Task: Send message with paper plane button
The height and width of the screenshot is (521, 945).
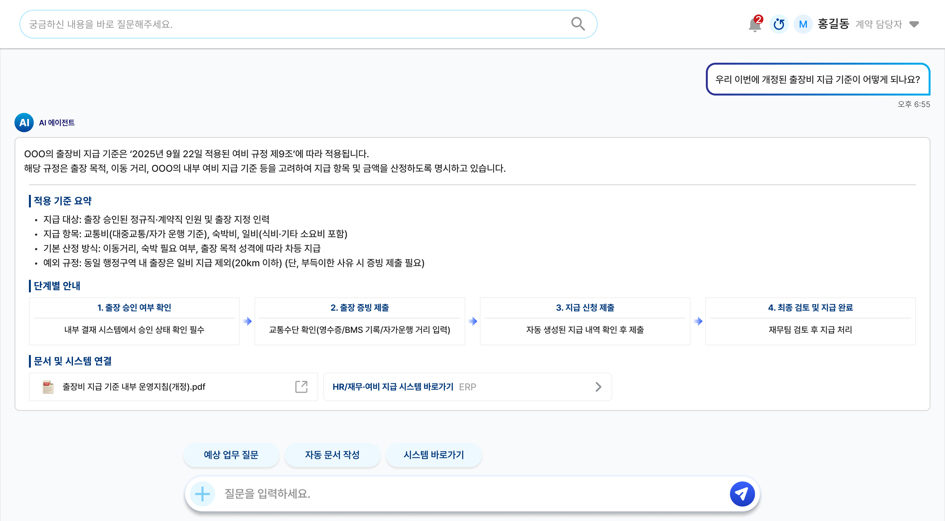Action: (x=742, y=494)
